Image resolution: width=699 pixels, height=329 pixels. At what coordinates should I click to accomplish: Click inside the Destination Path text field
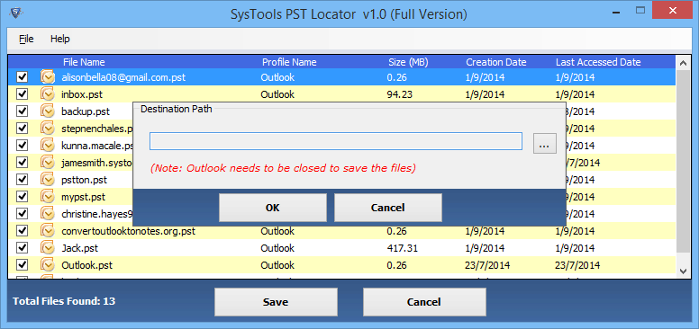pos(336,141)
